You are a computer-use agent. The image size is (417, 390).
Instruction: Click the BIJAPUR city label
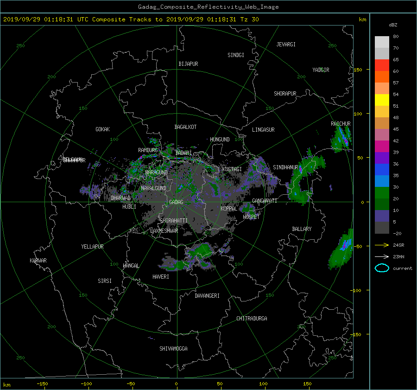[188, 64]
